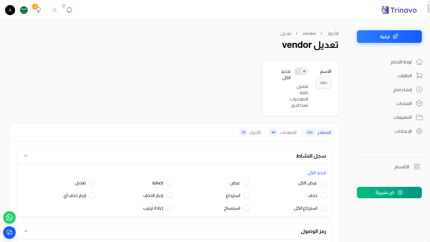Check the إجبار حذف أي permission
The image size is (430, 242).
[x=92, y=195]
